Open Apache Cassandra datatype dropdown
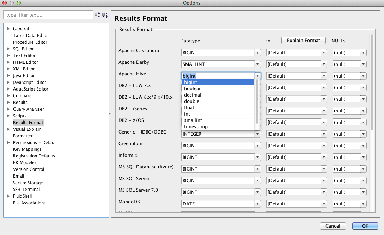Viewport: 384px width, 235px height. (x=257, y=53)
